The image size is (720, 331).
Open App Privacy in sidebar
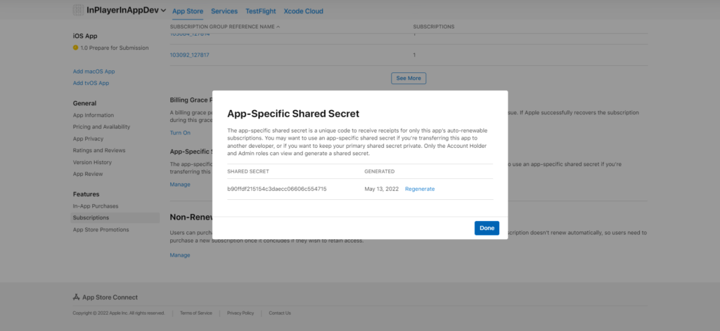tap(88, 139)
